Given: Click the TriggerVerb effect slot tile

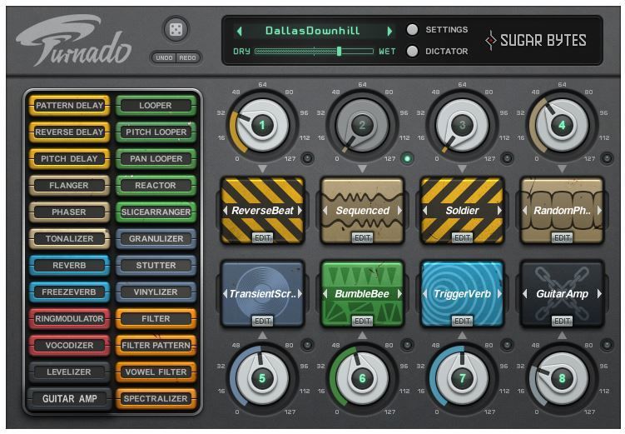Looking at the screenshot, I should coord(463,293).
